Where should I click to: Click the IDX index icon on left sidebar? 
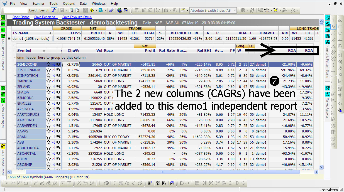3,23
